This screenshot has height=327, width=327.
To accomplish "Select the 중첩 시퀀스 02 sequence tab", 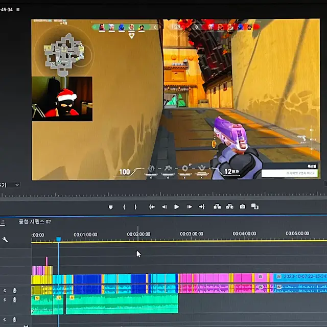I will 35,221.
